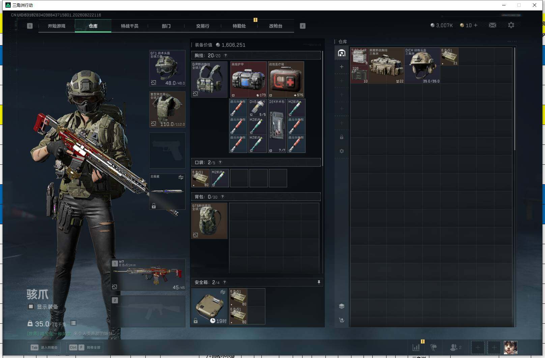Select the 7.62x54R ammo in warehouse
Viewport: 545px width, 358px height.
click(x=360, y=57)
